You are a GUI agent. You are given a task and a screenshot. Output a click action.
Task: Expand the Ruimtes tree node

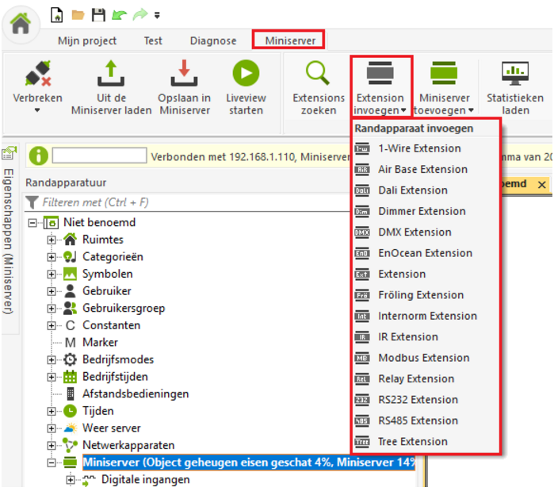coord(52,240)
